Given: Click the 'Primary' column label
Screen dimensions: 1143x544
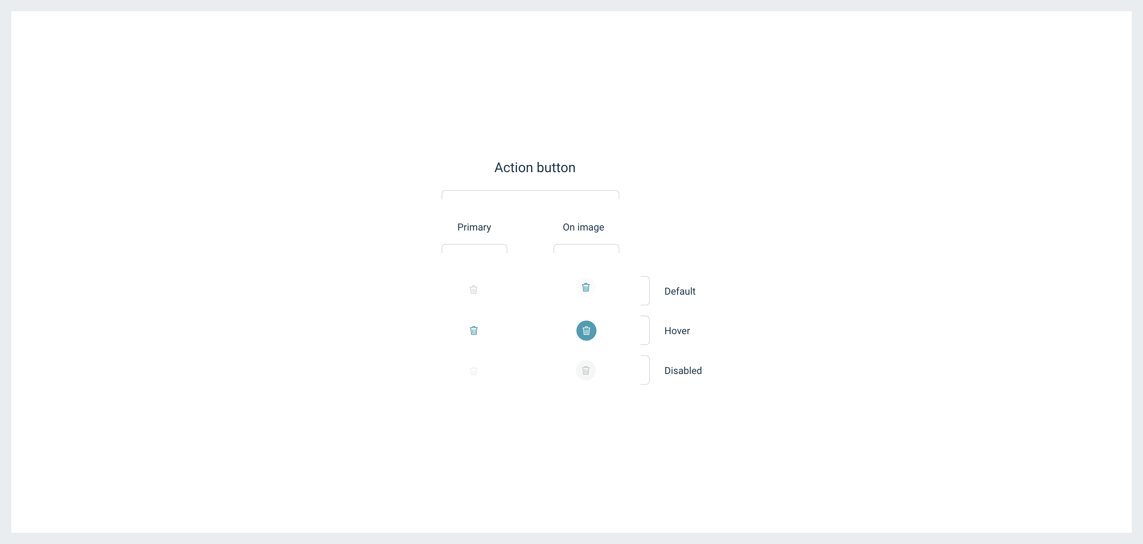Looking at the screenshot, I should (x=474, y=227).
